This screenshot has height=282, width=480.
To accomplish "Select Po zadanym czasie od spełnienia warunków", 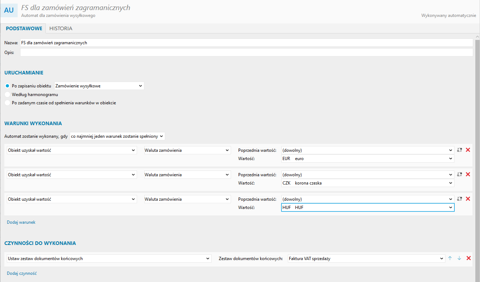I will (x=8, y=103).
